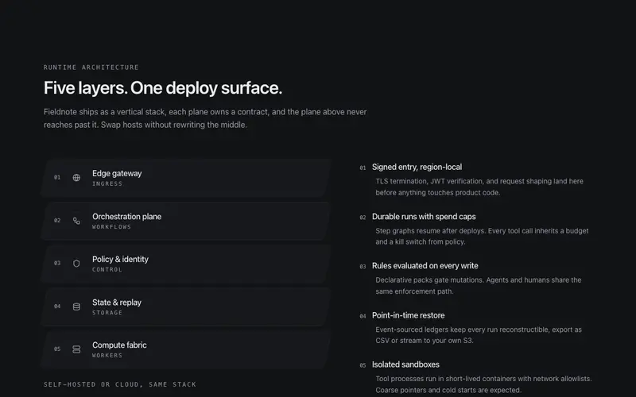Select the Policy & identity layer card
The width and height of the screenshot is (636, 397).
pyautogui.click(x=186, y=264)
